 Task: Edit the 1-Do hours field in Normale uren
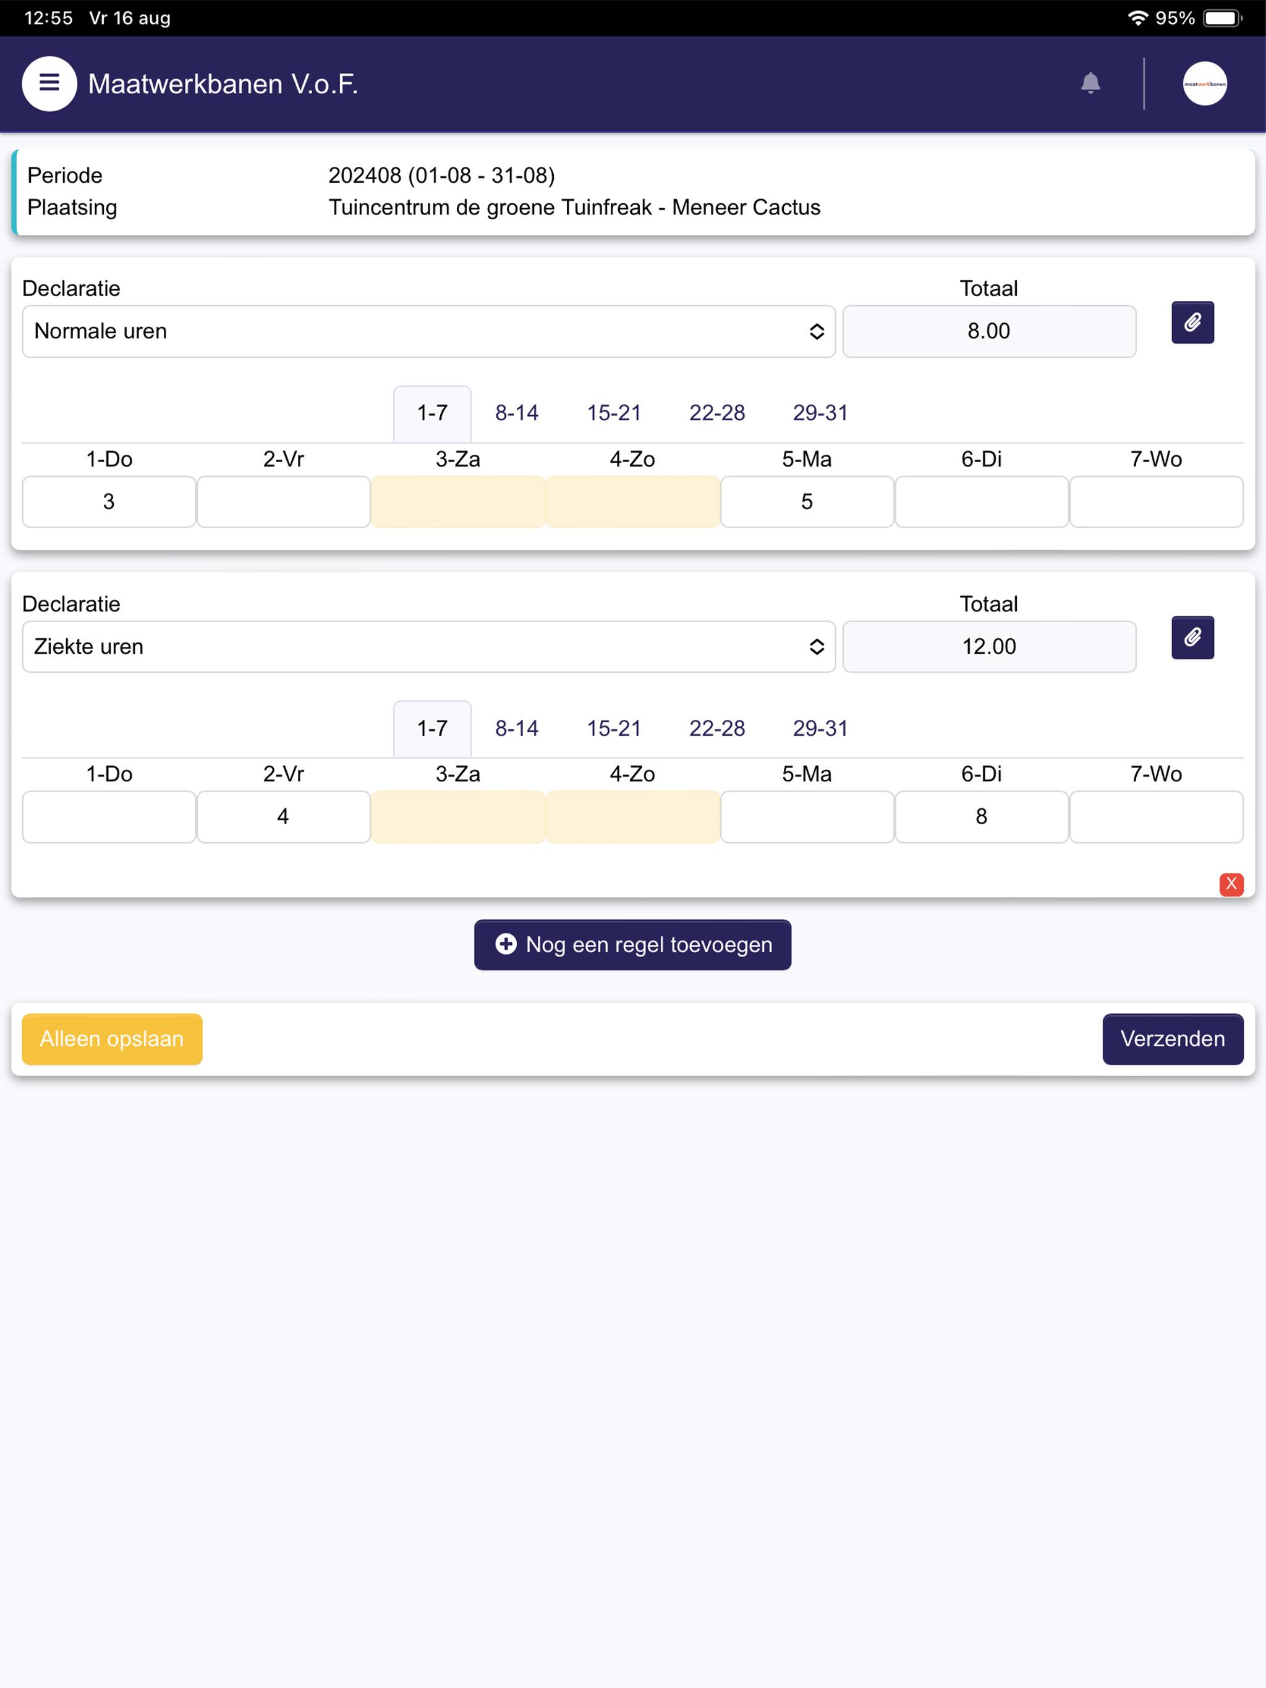click(x=108, y=501)
